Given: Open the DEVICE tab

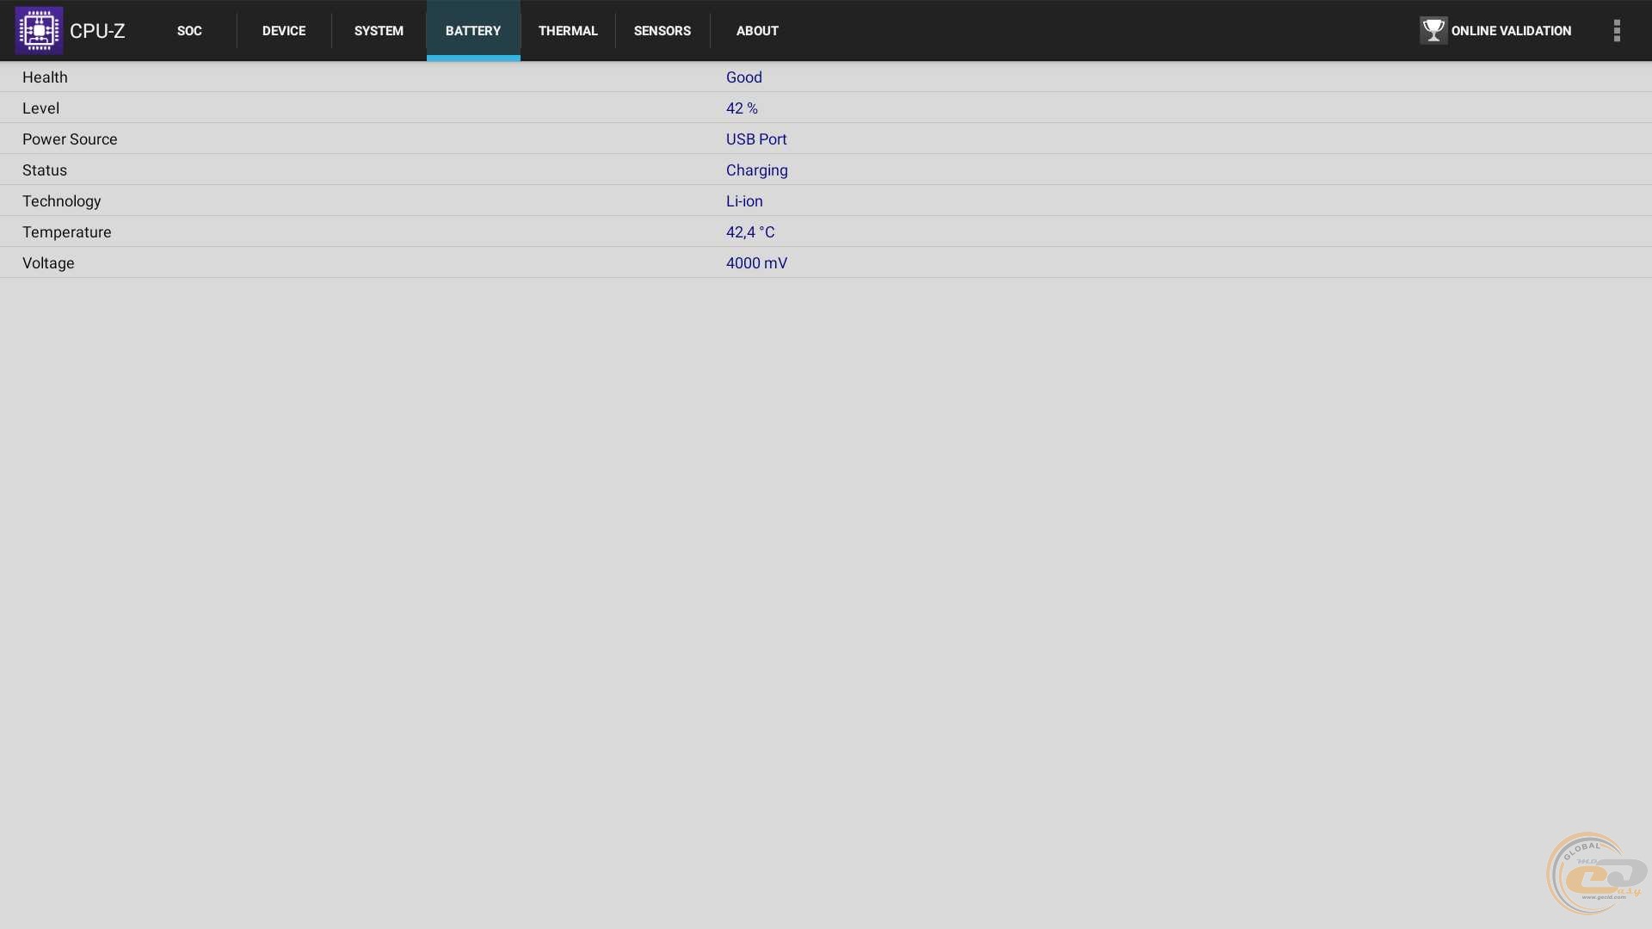Looking at the screenshot, I should pyautogui.click(x=284, y=31).
